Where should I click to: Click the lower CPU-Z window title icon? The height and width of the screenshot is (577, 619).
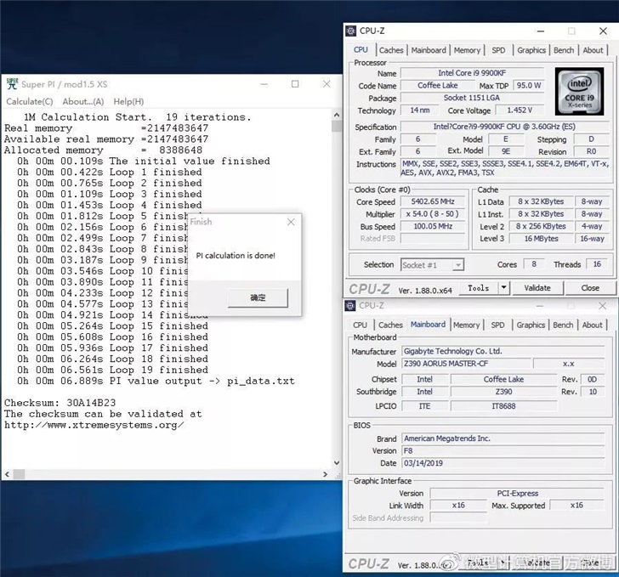click(350, 305)
